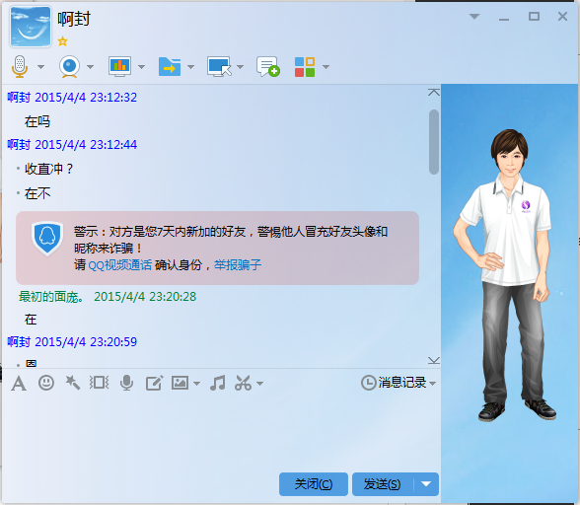Open the send button options arrow
This screenshot has height=505, width=580.
tap(426, 484)
